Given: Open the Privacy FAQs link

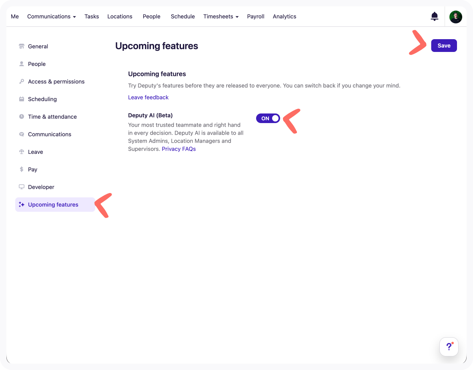Looking at the screenshot, I should pos(178,149).
